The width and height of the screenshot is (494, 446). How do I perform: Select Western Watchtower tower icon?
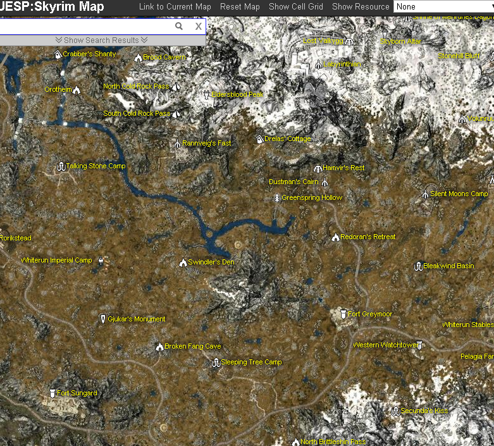click(x=419, y=345)
